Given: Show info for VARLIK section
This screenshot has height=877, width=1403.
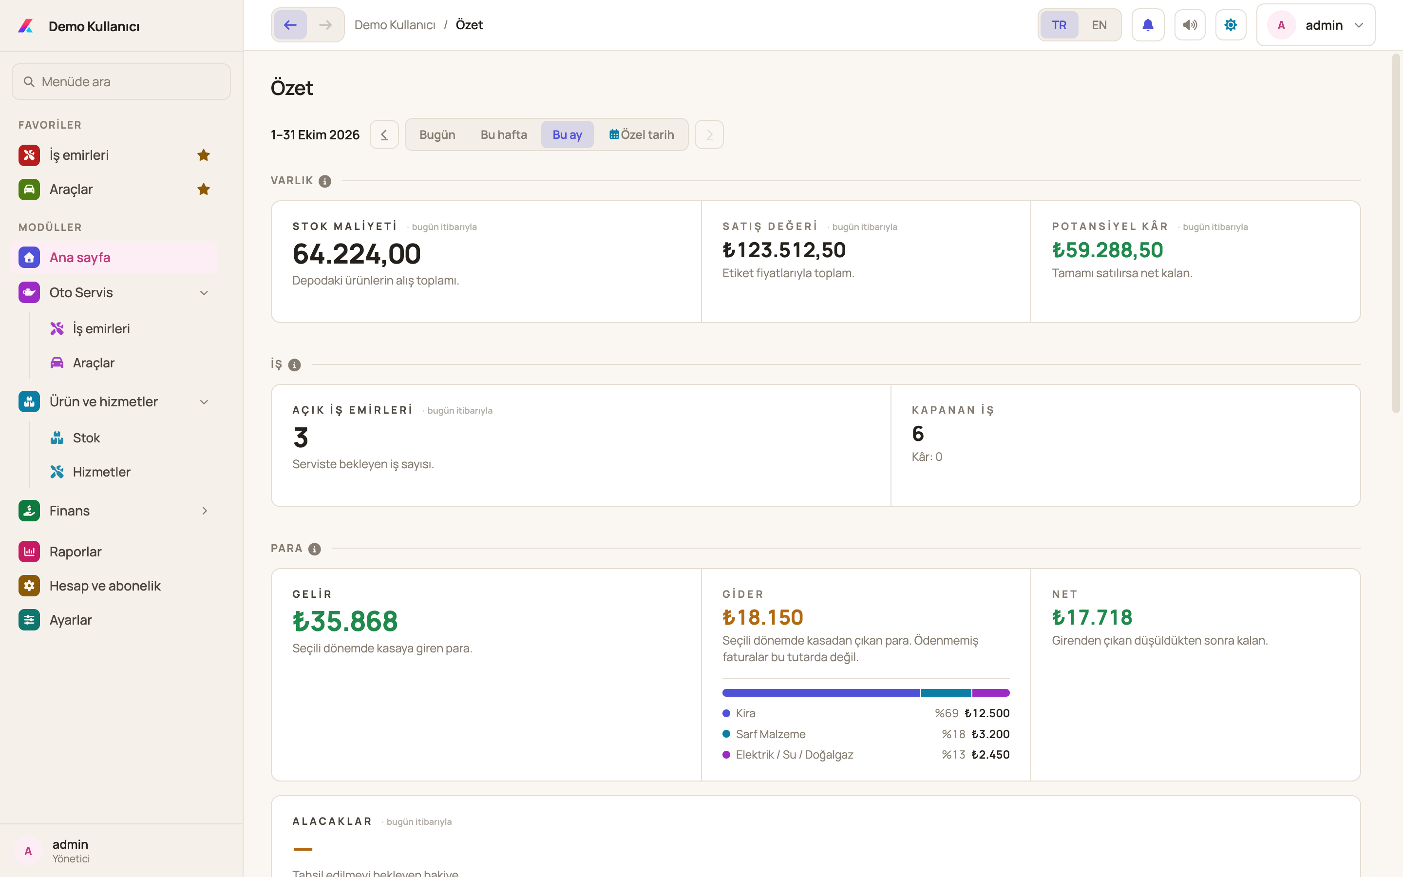Looking at the screenshot, I should [325, 181].
